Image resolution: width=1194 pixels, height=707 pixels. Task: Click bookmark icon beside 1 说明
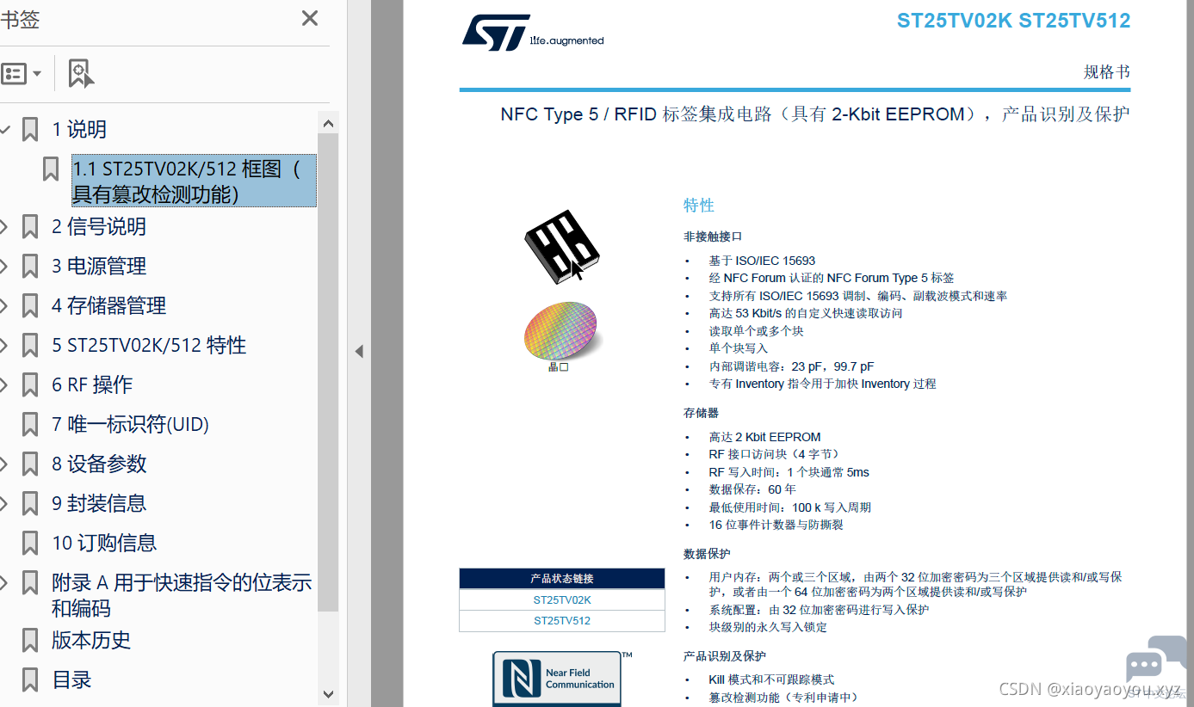pyautogui.click(x=30, y=130)
